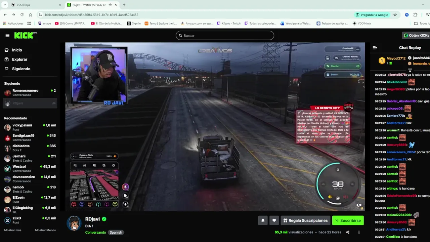Click RDjavi streamer avatar
Viewport: 430px width, 242px height.
pos(74,223)
